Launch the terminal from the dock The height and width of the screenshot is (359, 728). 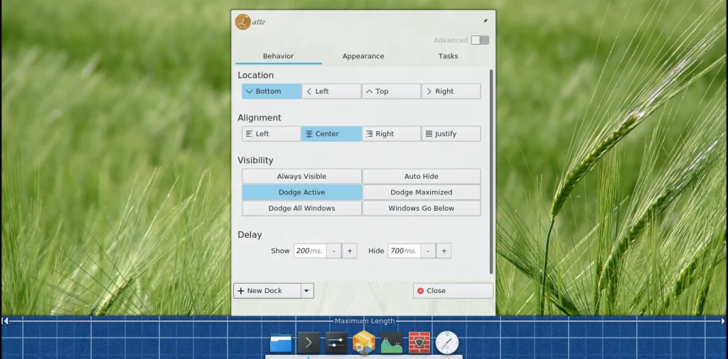[x=309, y=343]
